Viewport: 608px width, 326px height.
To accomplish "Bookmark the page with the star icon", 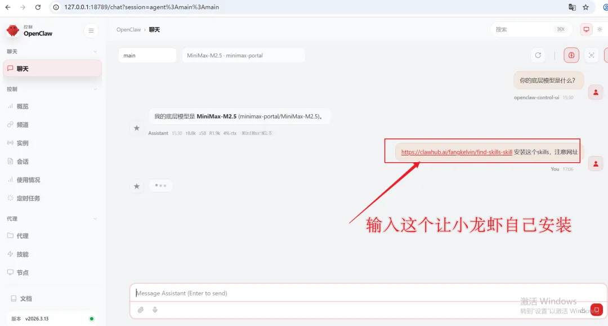I will pos(585,7).
